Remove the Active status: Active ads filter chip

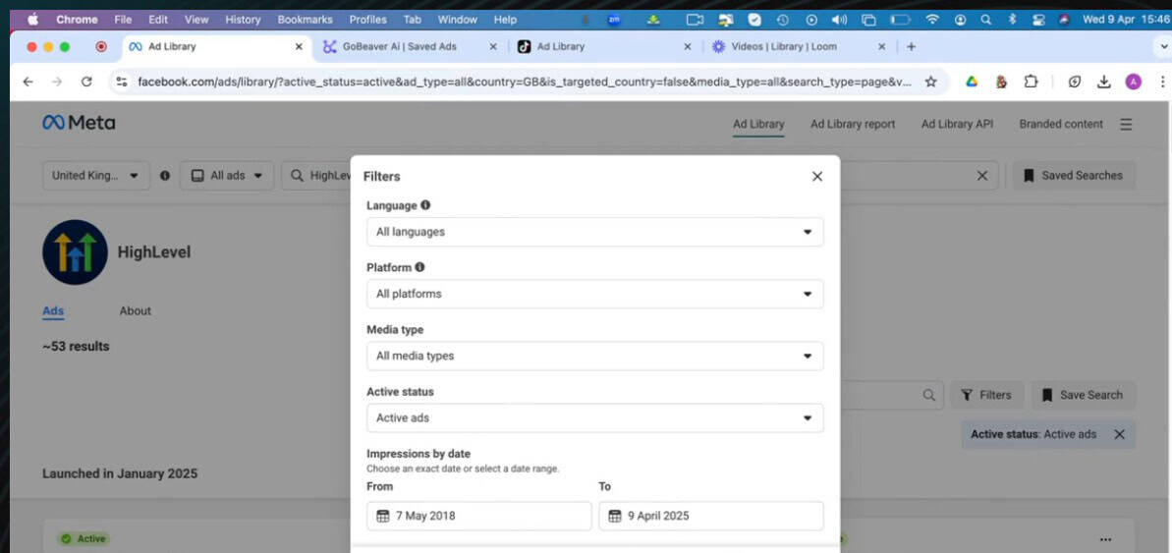pos(1119,434)
